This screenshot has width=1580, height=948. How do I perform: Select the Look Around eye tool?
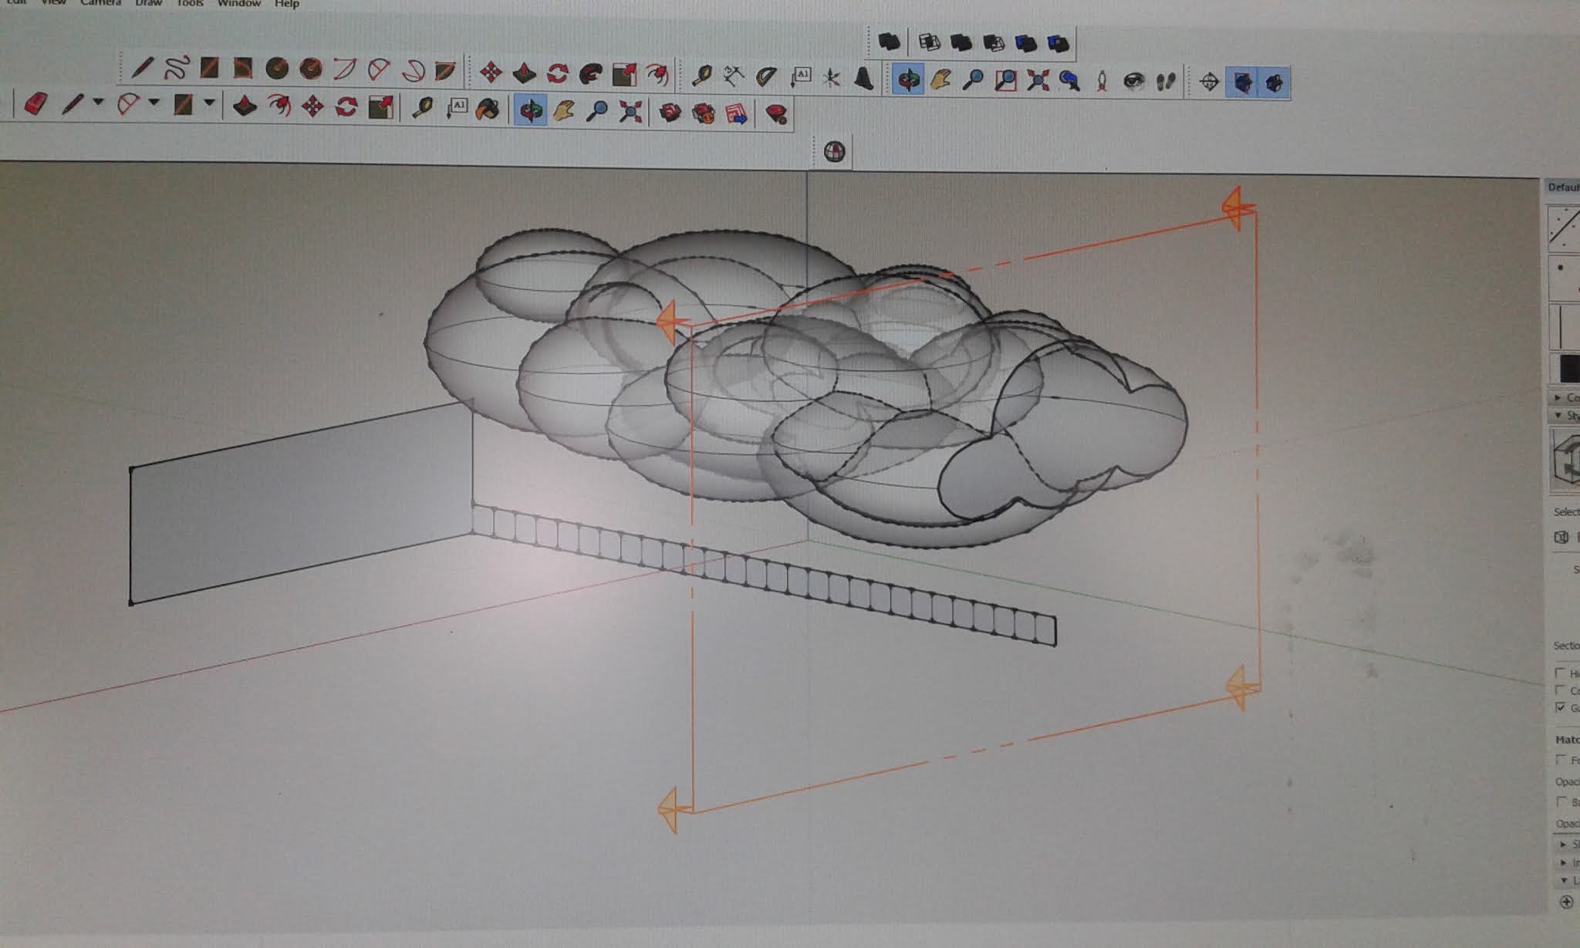tap(1133, 81)
